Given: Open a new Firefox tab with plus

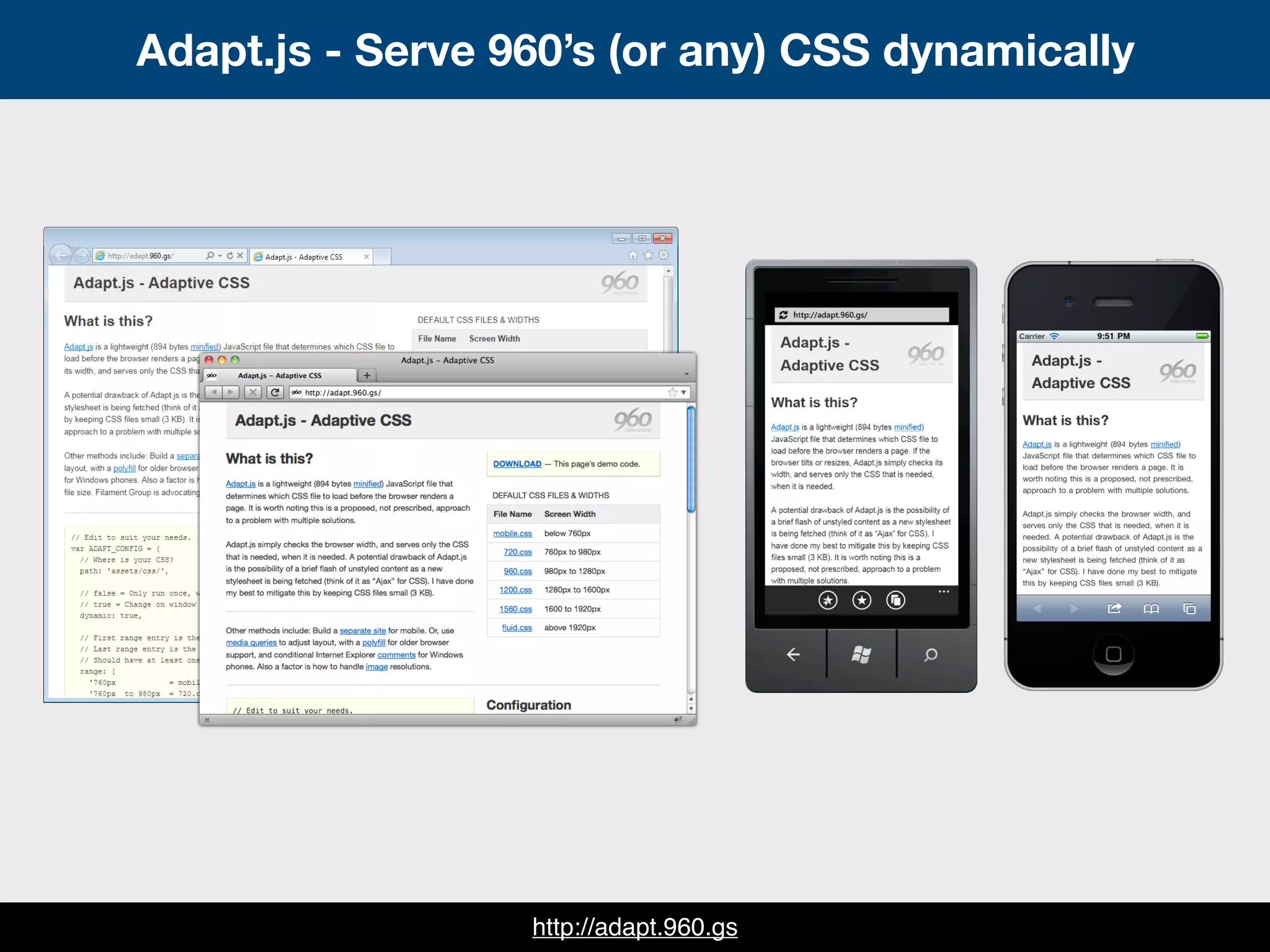Looking at the screenshot, I should [367, 375].
